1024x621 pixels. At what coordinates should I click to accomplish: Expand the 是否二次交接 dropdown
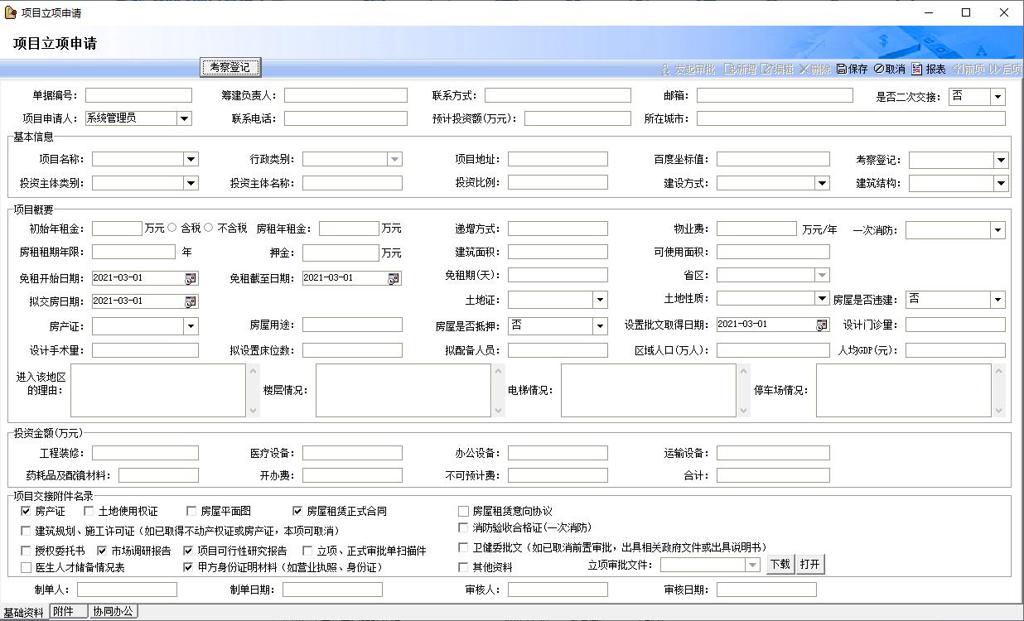pyautogui.click(x=997, y=97)
